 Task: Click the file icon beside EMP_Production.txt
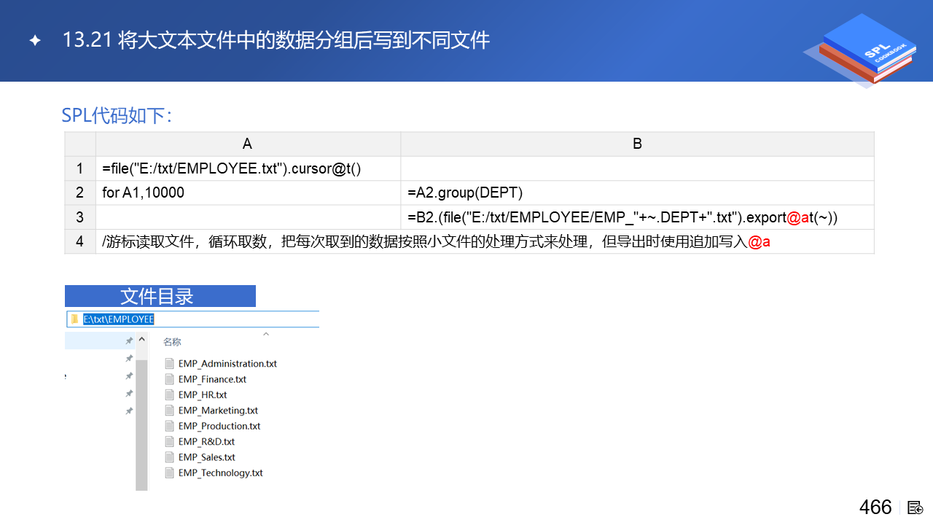click(x=170, y=426)
